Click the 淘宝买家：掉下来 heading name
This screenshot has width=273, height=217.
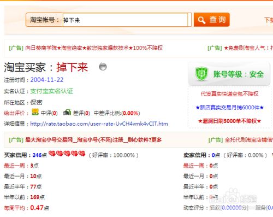click(72, 67)
